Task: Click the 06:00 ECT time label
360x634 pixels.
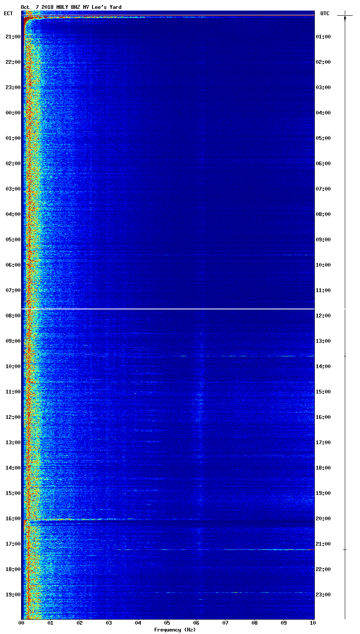Action: pyautogui.click(x=13, y=265)
